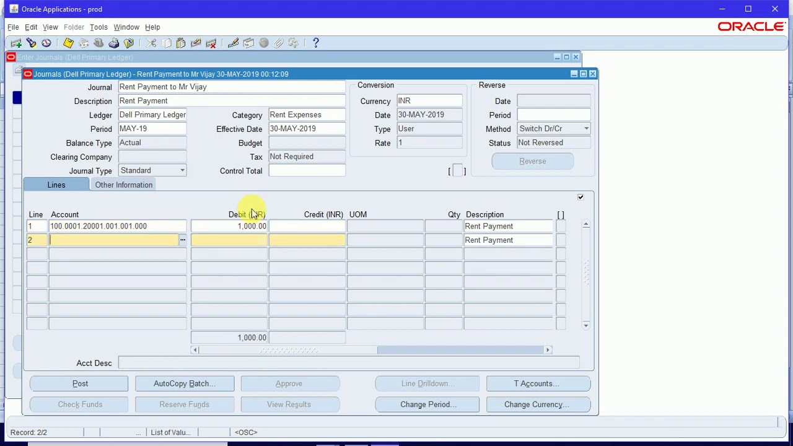The width and height of the screenshot is (793, 446).
Task: Click the Control Total field
Action: [x=307, y=170]
